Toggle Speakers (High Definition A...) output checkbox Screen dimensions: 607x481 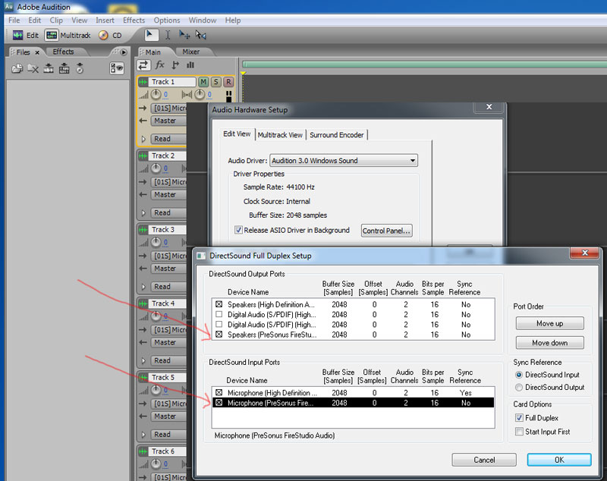coord(219,304)
